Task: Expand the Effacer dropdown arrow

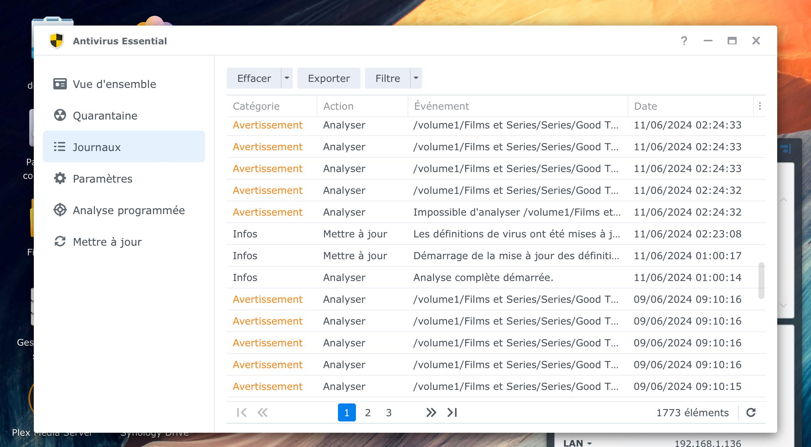Action: [287, 78]
